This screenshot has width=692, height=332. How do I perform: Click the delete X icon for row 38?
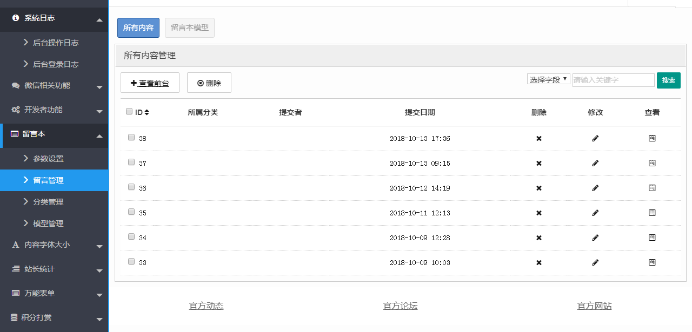coord(538,139)
